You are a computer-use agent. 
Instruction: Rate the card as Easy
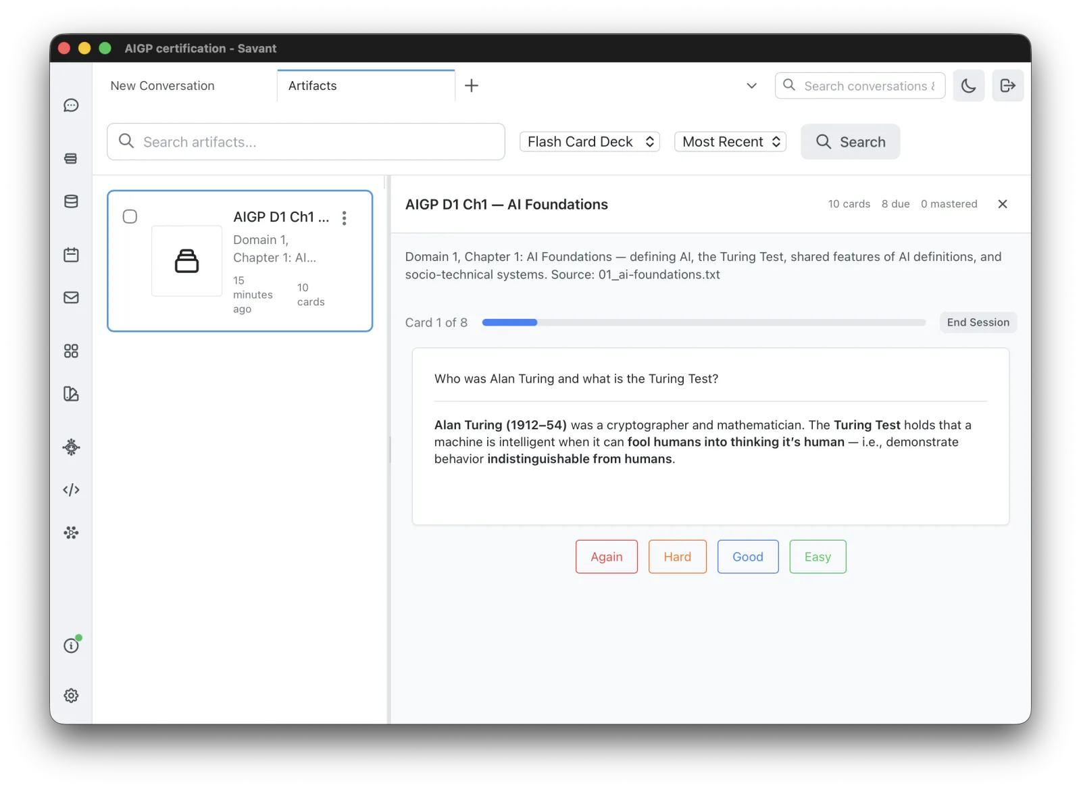pos(818,557)
